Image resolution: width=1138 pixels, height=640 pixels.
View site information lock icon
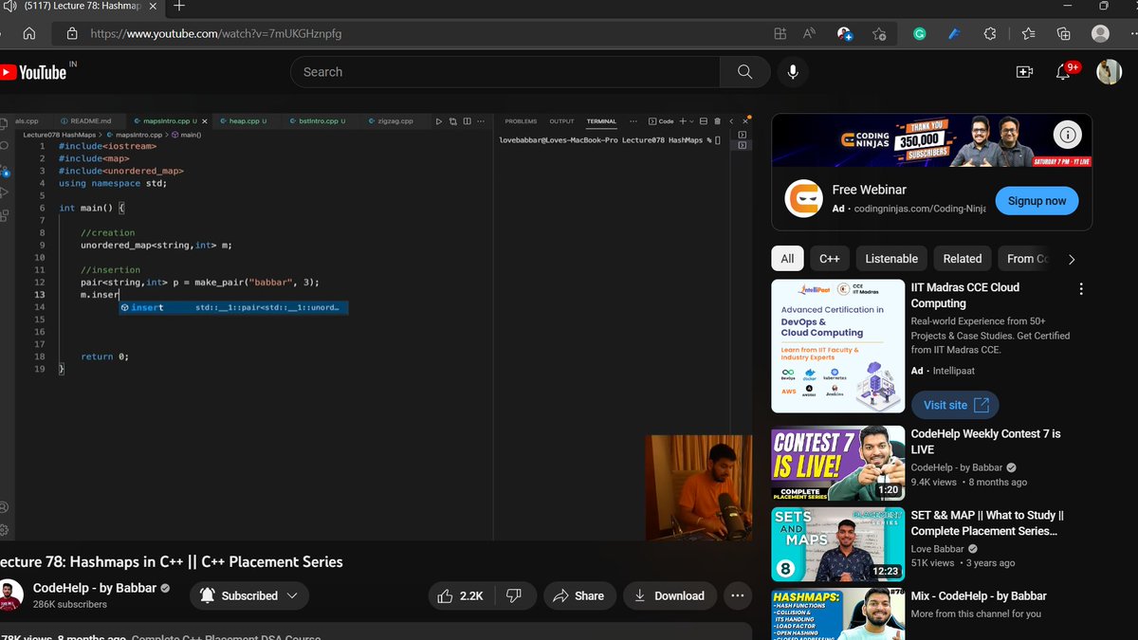(x=72, y=33)
